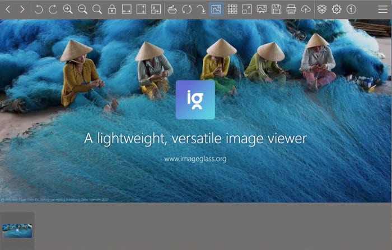Adjust window to fit image icon
The width and height of the screenshot is (392, 250).
[156, 10]
